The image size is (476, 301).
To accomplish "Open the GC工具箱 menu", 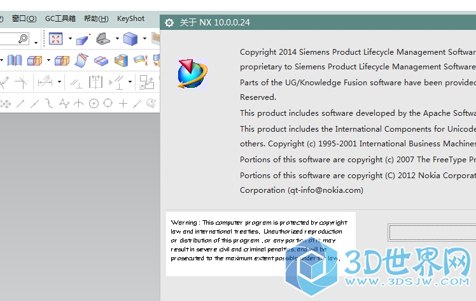I will tap(60, 18).
